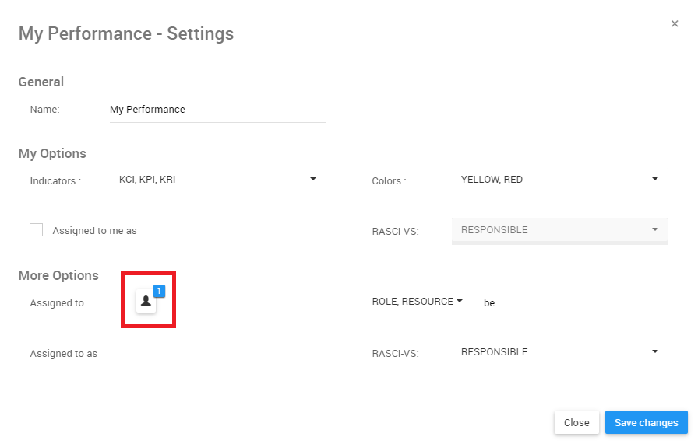Click the Indicators dropdown arrow icon

tap(313, 179)
